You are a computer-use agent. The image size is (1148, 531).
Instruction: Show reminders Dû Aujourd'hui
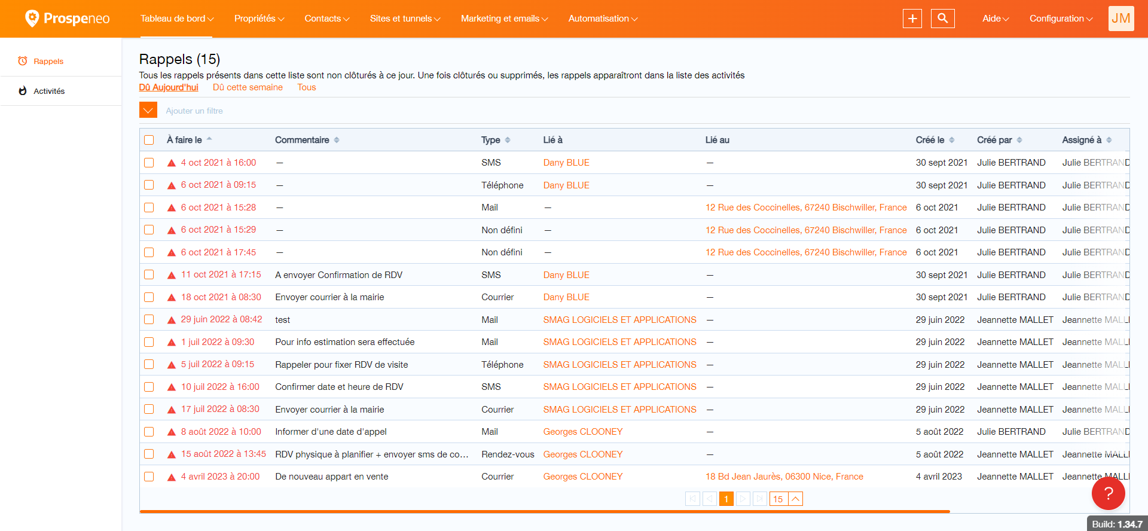click(x=169, y=87)
